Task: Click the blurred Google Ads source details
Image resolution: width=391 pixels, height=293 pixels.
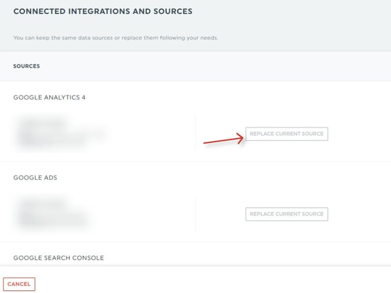Action: click(53, 214)
